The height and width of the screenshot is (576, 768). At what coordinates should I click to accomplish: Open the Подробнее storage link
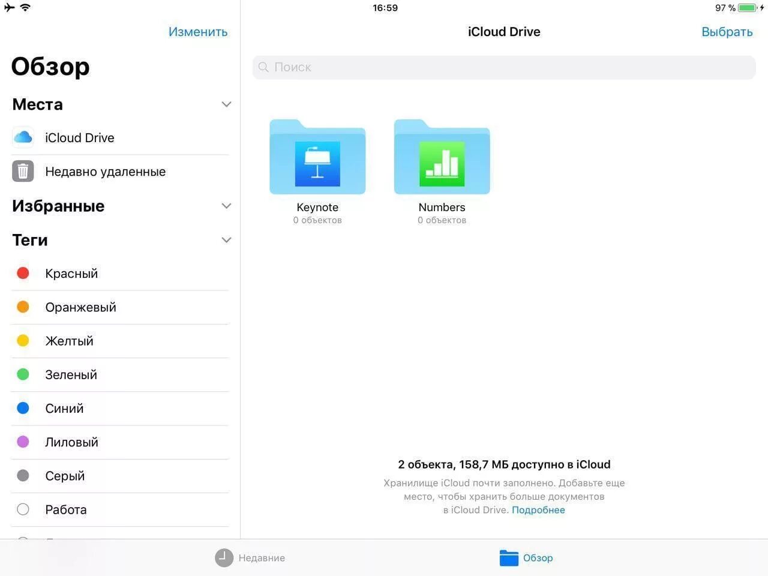tap(538, 509)
